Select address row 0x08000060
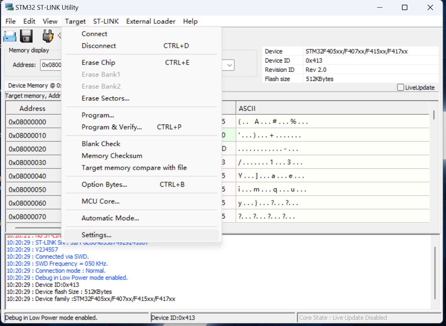 (27, 203)
